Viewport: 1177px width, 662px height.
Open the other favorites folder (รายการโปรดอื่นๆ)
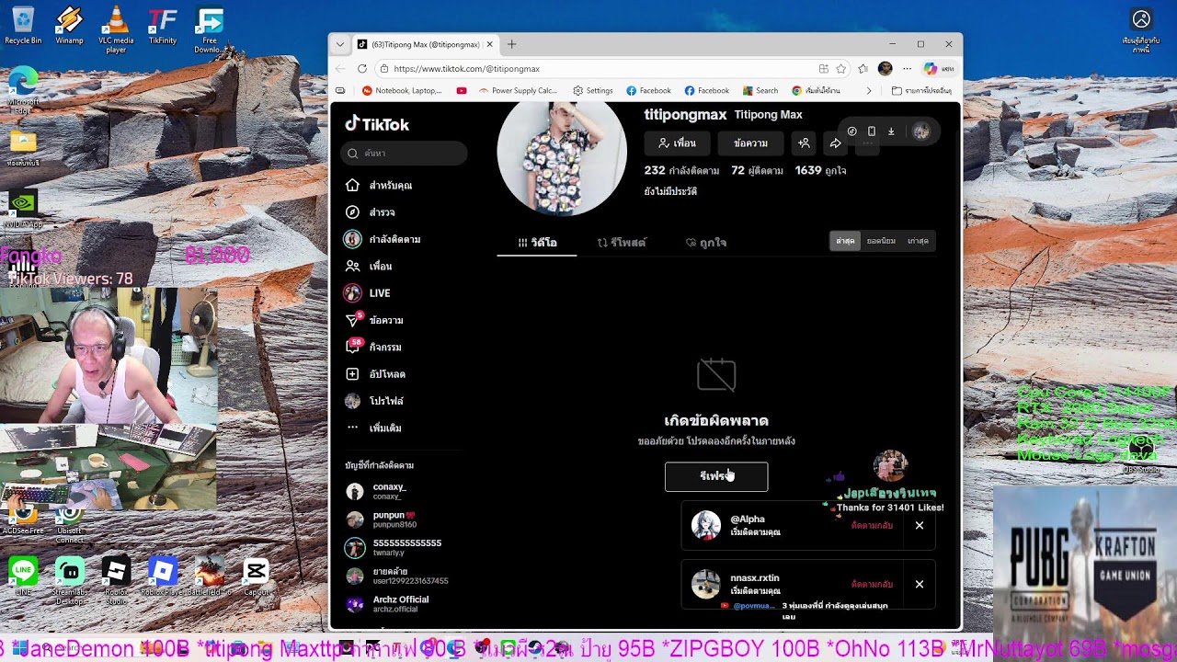coord(922,91)
